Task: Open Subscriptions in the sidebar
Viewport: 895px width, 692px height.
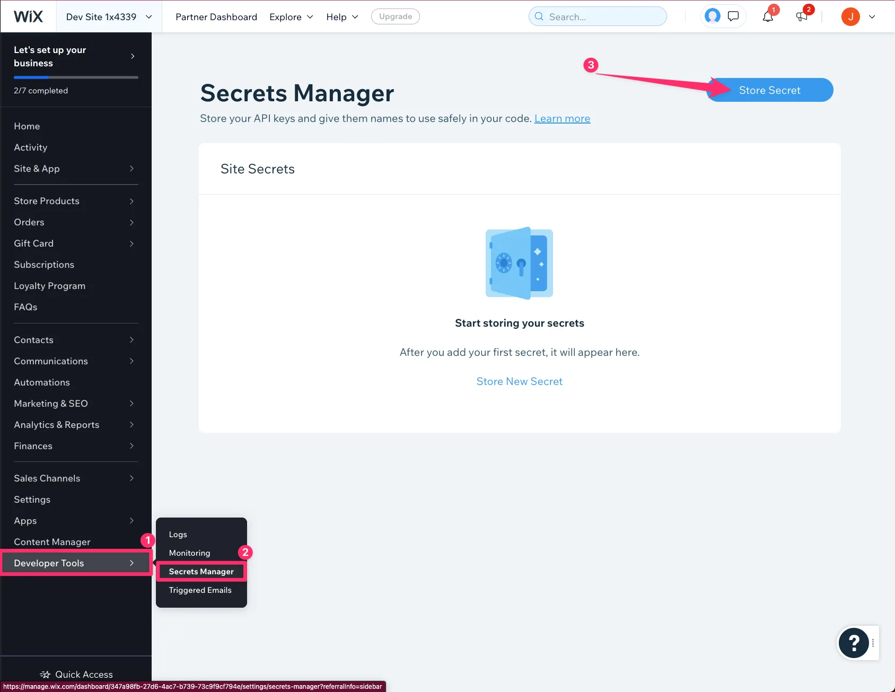Action: (44, 265)
